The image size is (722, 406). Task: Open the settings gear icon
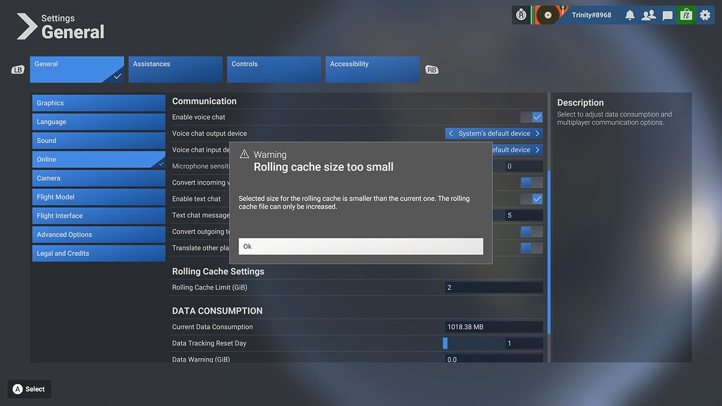(704, 14)
